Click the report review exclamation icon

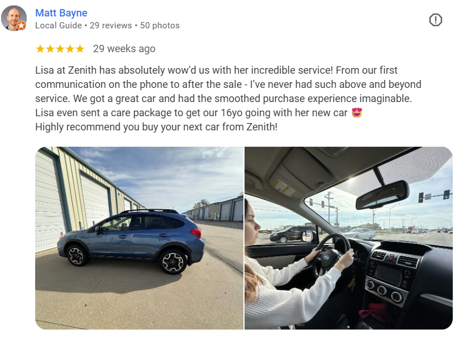(436, 20)
